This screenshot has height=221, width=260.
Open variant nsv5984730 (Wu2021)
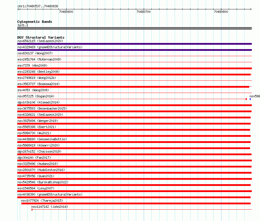34,133
